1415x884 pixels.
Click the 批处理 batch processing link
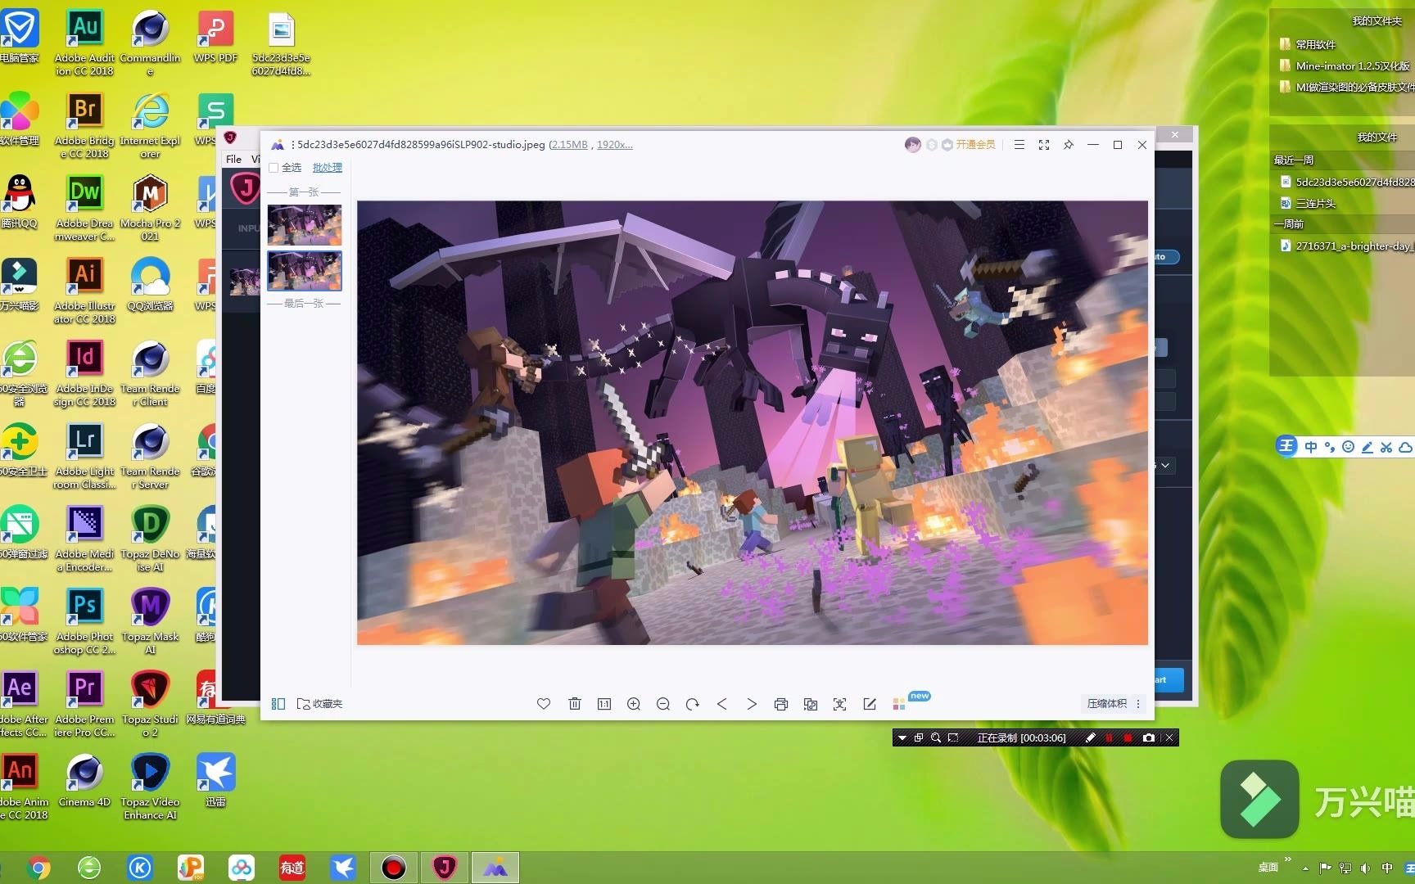(x=328, y=168)
